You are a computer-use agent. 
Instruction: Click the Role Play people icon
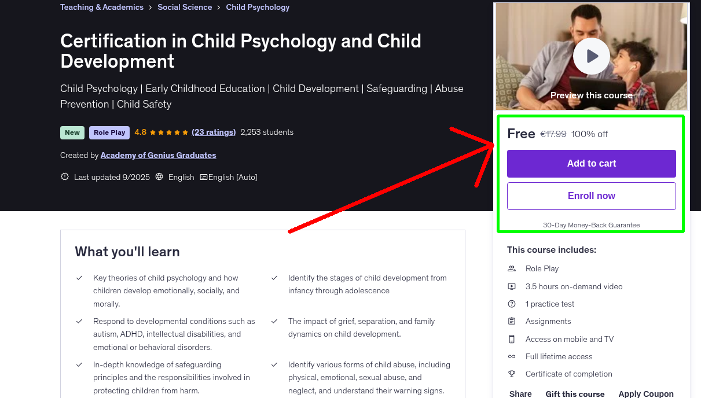click(x=512, y=268)
